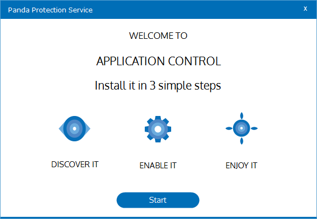Image resolution: width=317 pixels, height=219 pixels.
Task: Click the Install it in 3 simple steps text
Action: tap(158, 85)
